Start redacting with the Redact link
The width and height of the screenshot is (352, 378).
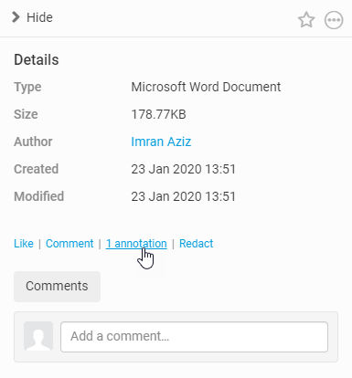[x=196, y=244]
